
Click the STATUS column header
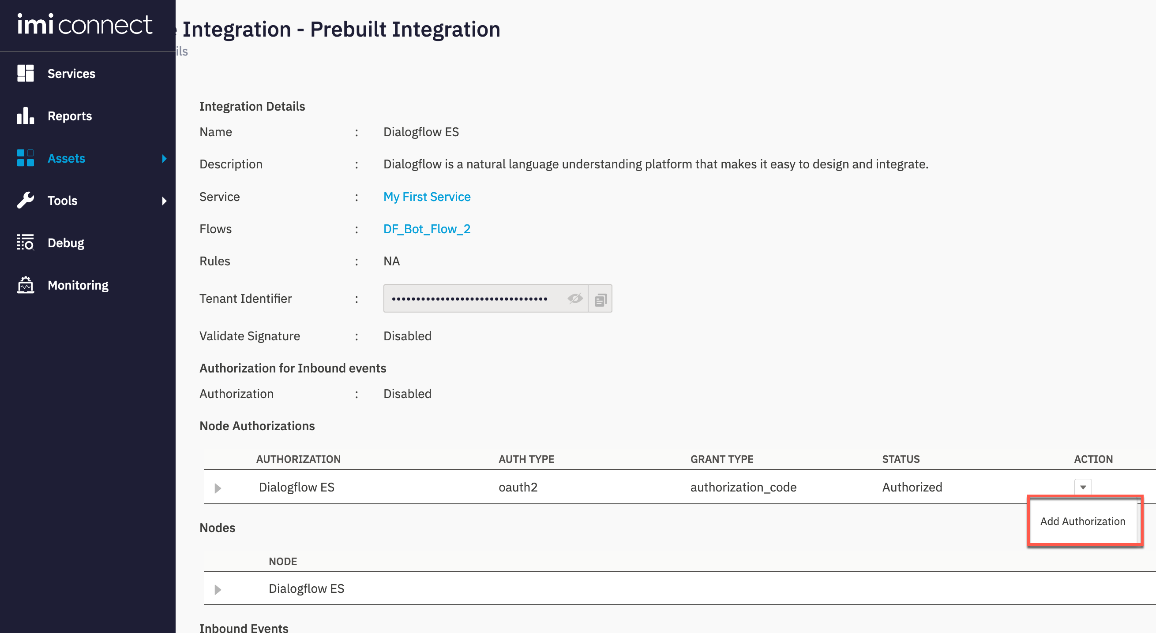[x=901, y=459]
